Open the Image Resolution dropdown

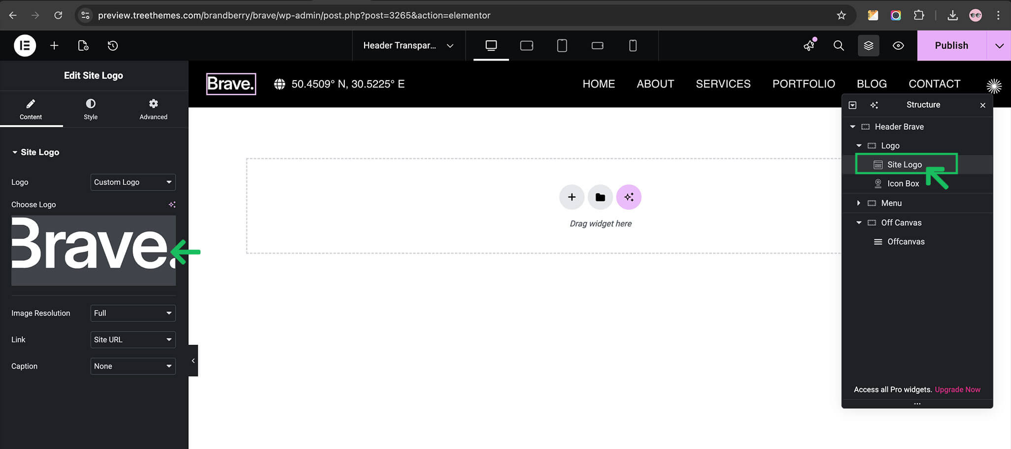pyautogui.click(x=133, y=313)
